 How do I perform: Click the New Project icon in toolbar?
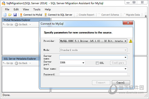coord(5,15)
